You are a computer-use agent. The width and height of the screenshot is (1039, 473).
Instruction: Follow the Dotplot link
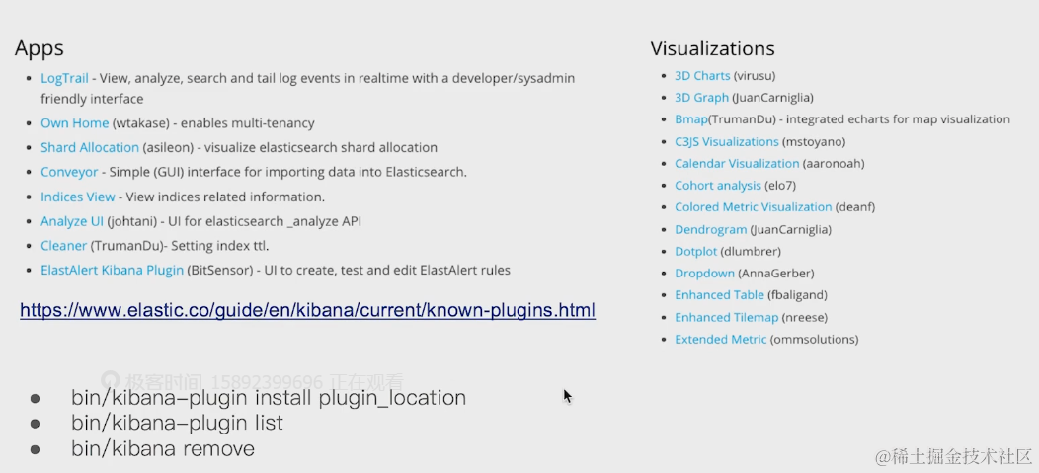(695, 252)
